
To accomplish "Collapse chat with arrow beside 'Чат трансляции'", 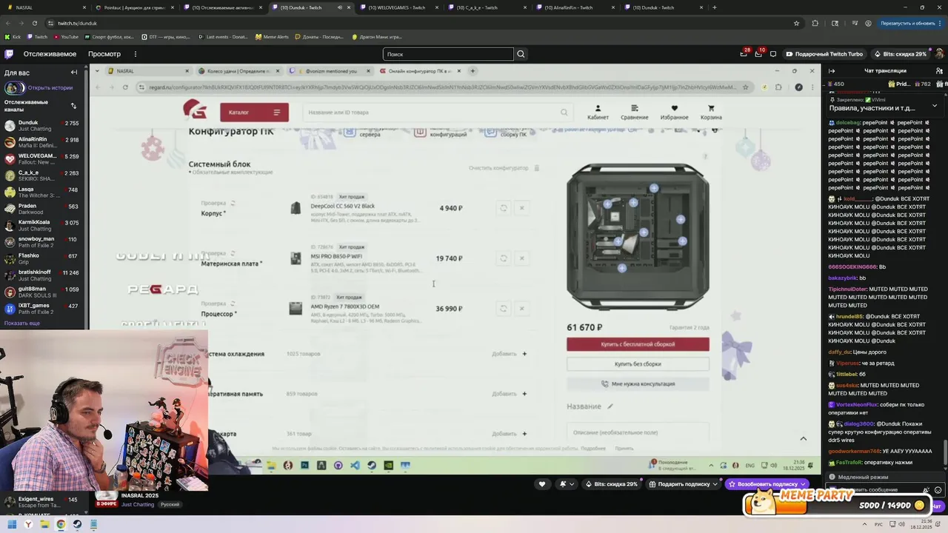I will 831,71.
